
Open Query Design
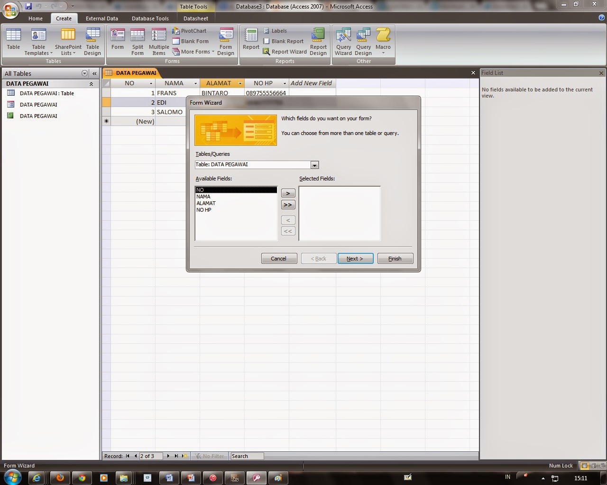(x=363, y=42)
